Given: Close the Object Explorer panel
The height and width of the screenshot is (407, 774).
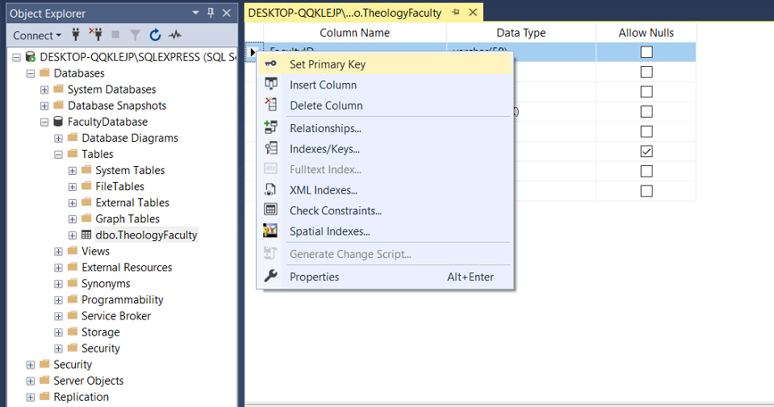Looking at the screenshot, I should (x=227, y=13).
